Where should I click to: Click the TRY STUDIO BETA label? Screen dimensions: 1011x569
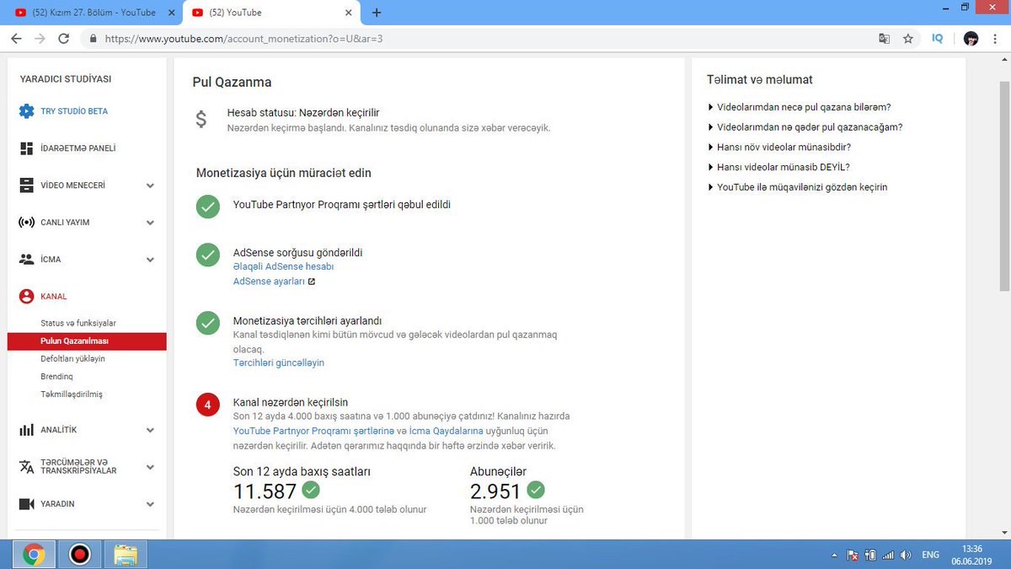click(x=74, y=111)
